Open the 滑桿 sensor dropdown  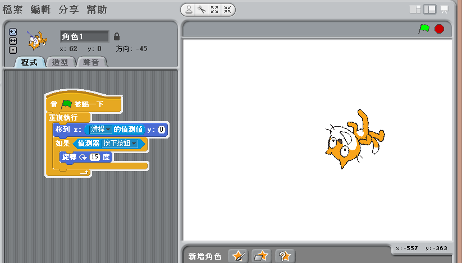tap(100, 130)
